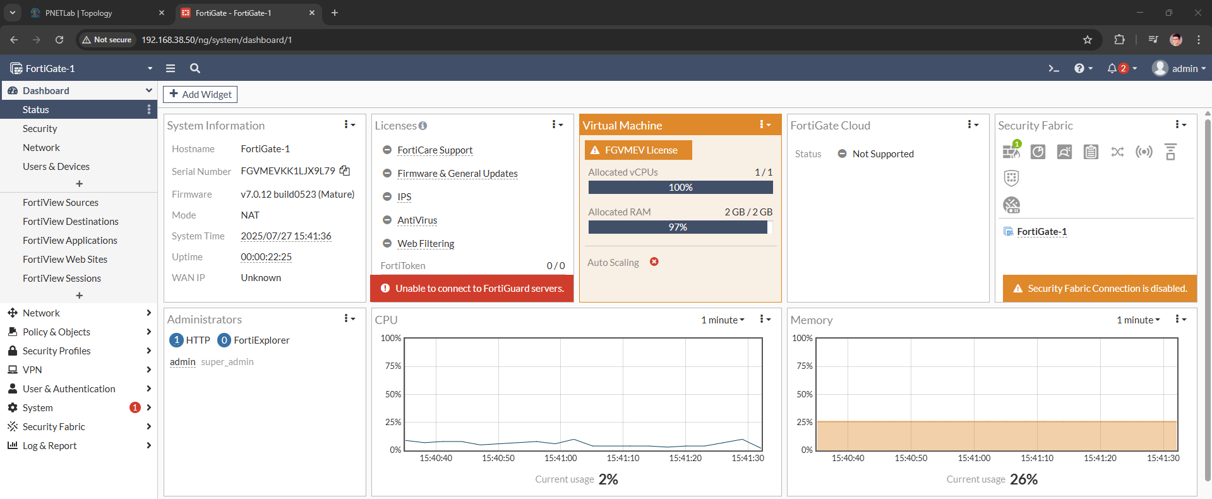Expand System menu with 1 alert
The width and height of the screenshot is (1212, 499).
(x=78, y=407)
